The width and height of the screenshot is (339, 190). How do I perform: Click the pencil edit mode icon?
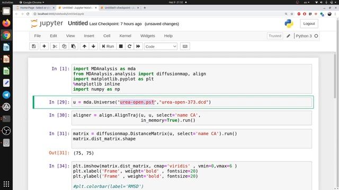[288, 36]
